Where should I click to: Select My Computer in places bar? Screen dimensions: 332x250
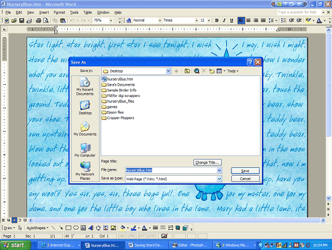[85, 150]
